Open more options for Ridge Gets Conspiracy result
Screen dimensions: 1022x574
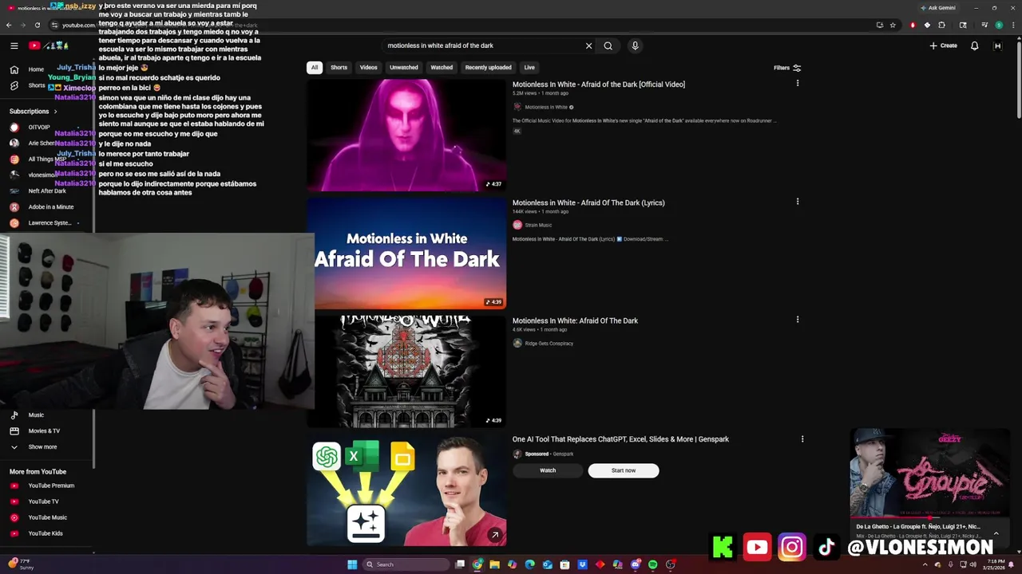(797, 320)
